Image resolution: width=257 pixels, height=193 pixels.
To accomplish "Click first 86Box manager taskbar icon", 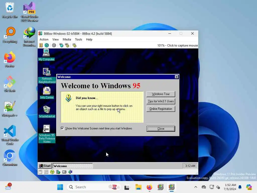I will tap(160, 187).
